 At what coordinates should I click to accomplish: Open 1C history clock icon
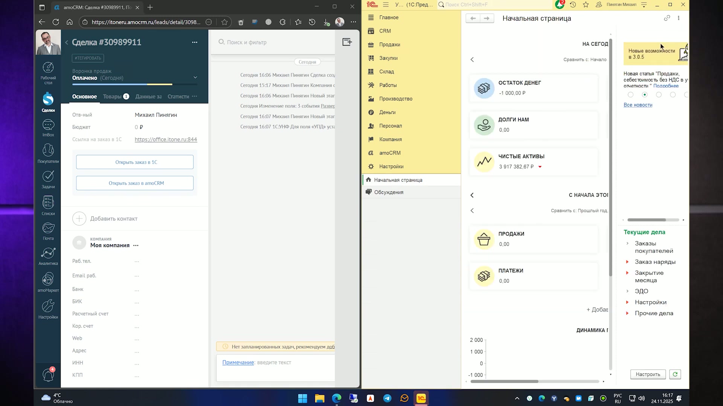573,5
